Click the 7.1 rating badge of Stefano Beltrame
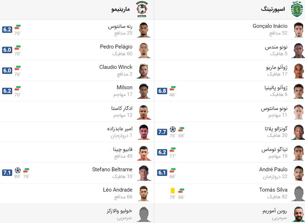 (x=7, y=173)
